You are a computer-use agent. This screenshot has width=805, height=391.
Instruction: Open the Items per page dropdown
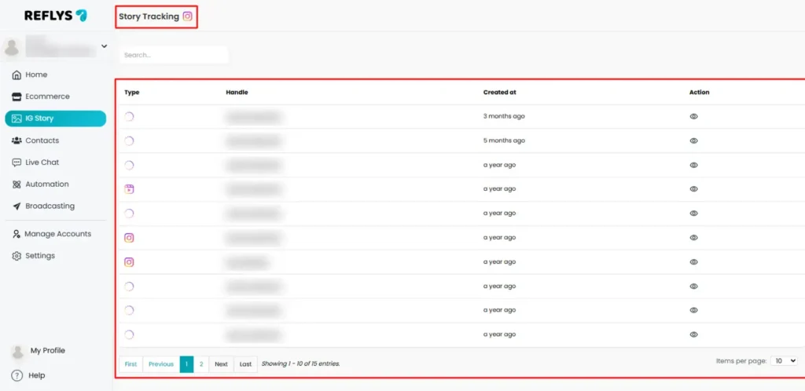click(784, 360)
